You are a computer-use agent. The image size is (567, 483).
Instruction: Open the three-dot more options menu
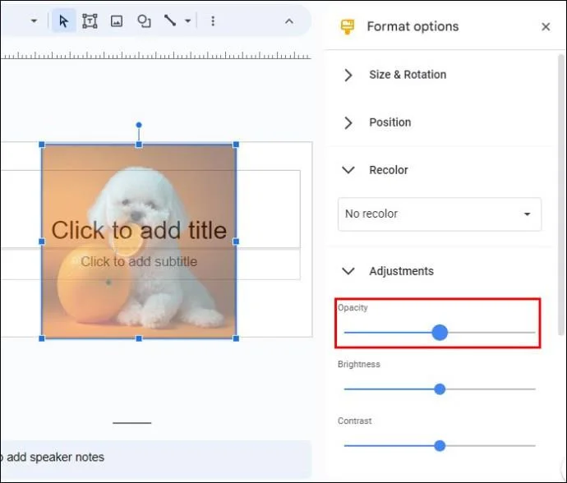pyautogui.click(x=213, y=21)
